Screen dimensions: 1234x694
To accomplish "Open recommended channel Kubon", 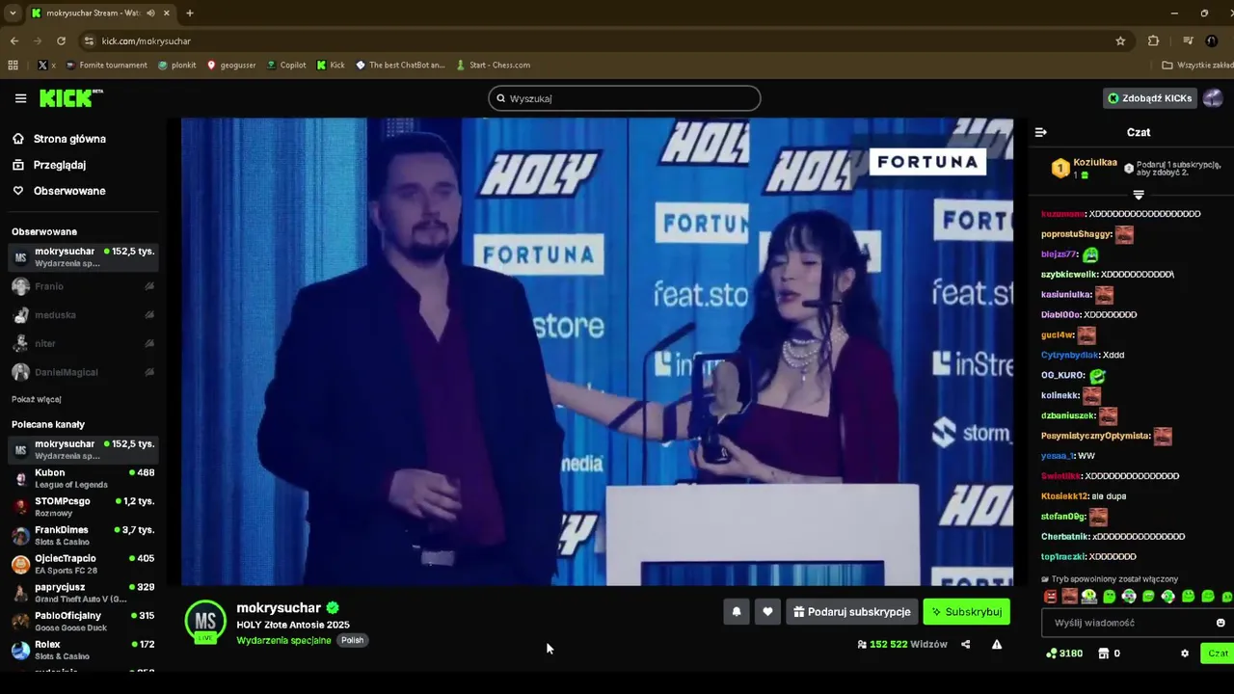I will click(x=83, y=478).
